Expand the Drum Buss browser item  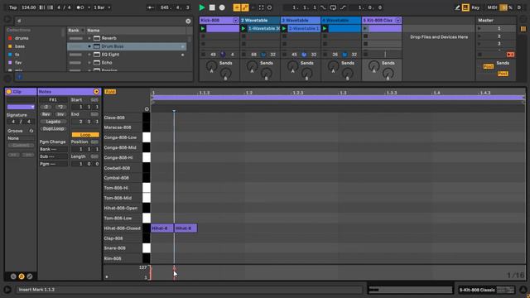coord(89,46)
